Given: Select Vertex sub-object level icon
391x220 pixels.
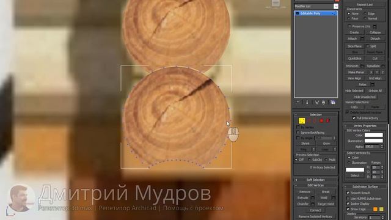Looking at the screenshot, I should 302,121.
